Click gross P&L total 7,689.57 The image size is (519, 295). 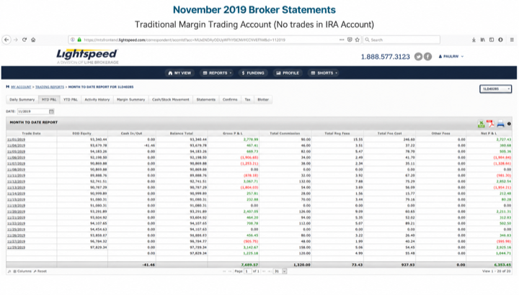coord(249,265)
